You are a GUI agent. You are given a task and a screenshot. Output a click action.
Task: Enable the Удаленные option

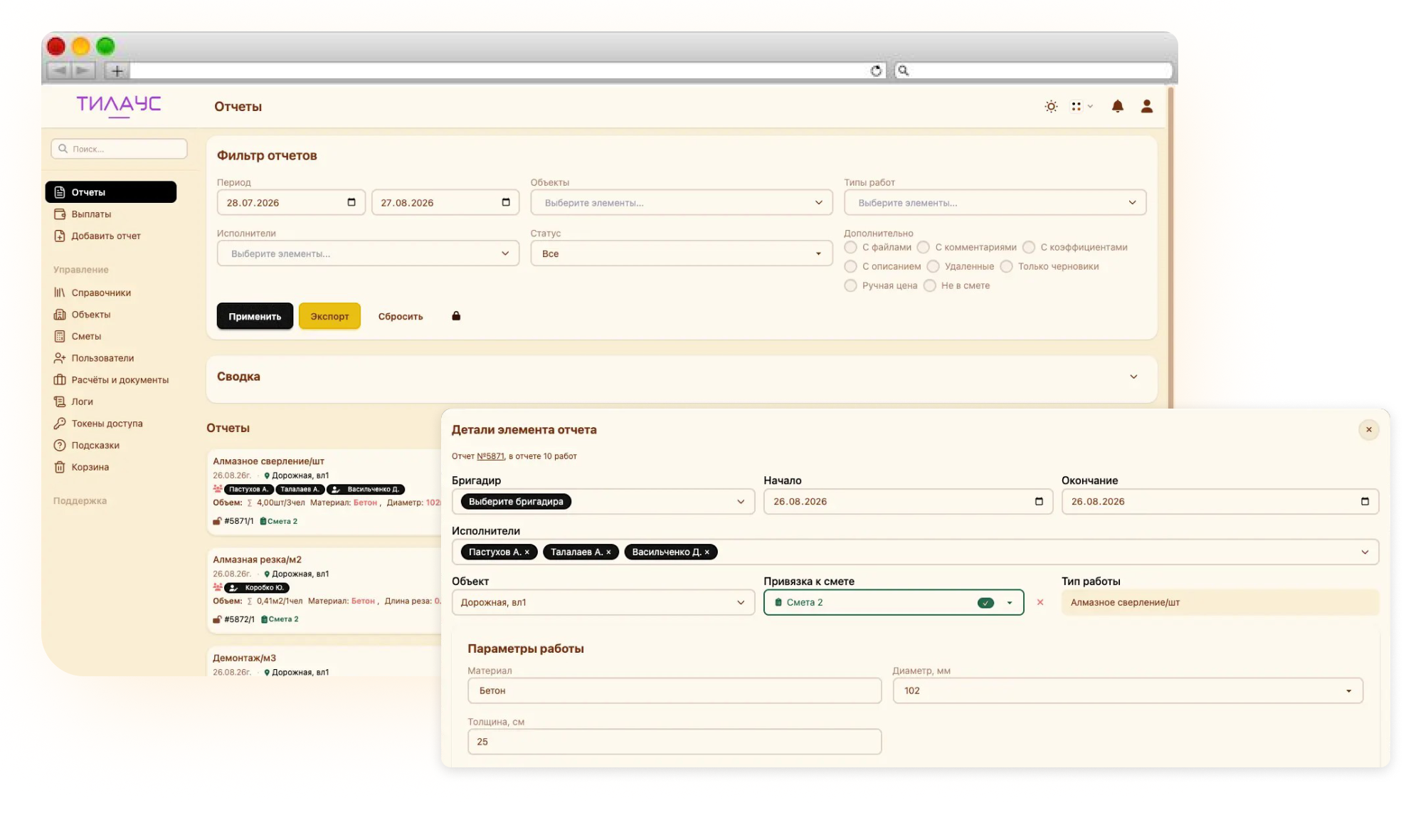coord(933,266)
